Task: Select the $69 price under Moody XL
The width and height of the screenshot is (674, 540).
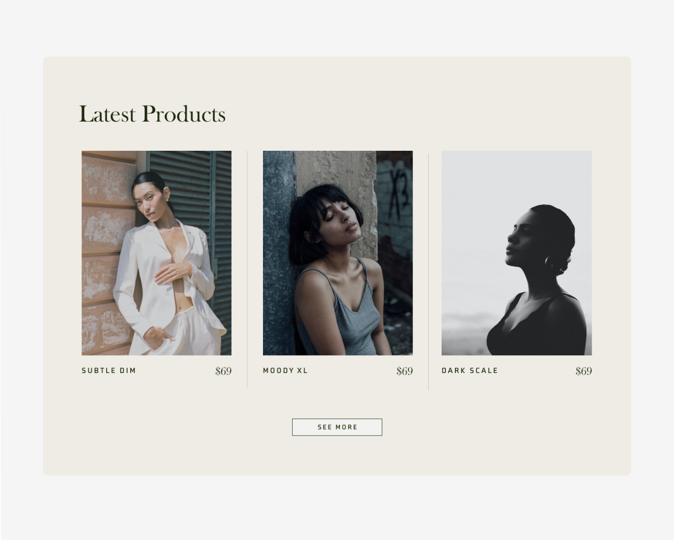Action: click(405, 371)
